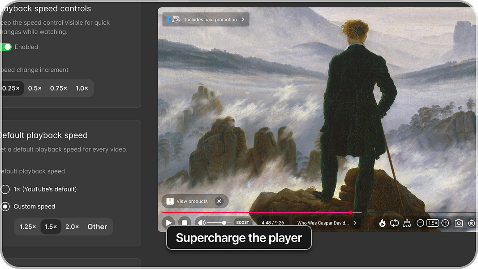Toggle the Enabled speed controls switch
478x269 pixels.
pos(6,47)
